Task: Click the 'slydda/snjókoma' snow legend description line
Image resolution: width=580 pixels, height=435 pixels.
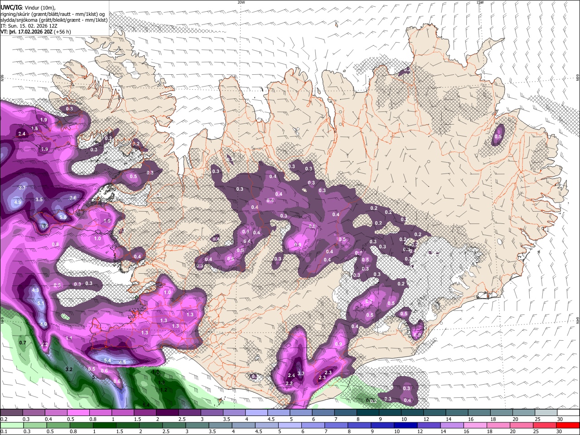Action: click(54, 19)
